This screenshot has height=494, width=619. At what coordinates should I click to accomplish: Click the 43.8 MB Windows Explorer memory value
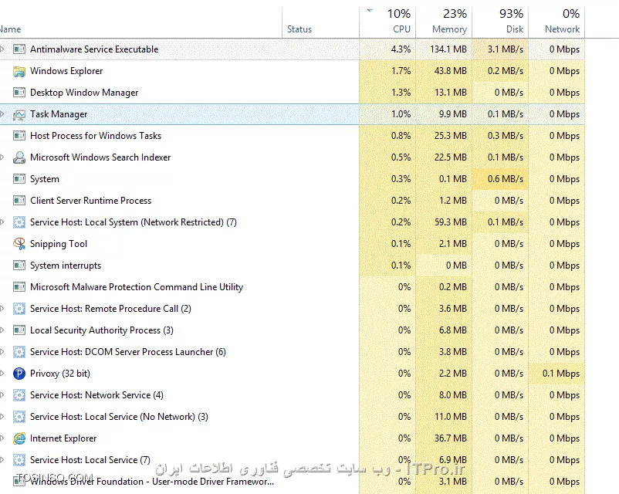[x=451, y=71]
